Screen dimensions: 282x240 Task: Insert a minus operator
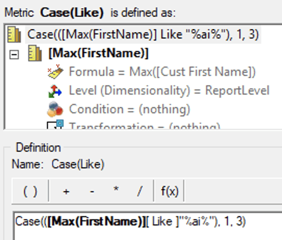92,191
